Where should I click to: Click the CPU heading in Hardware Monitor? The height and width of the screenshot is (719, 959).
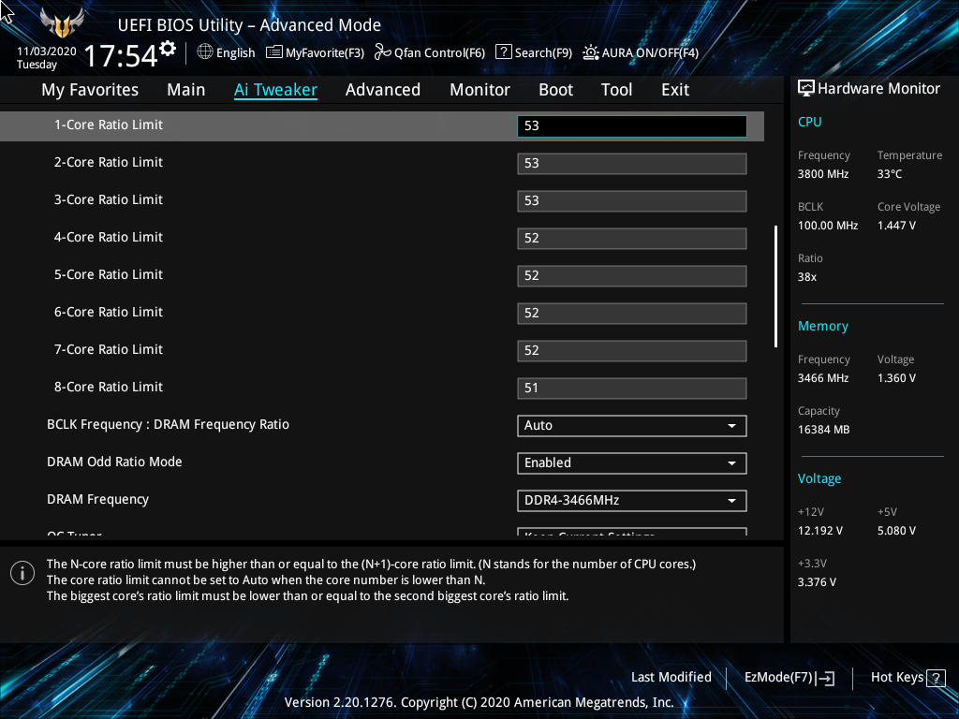809,122
